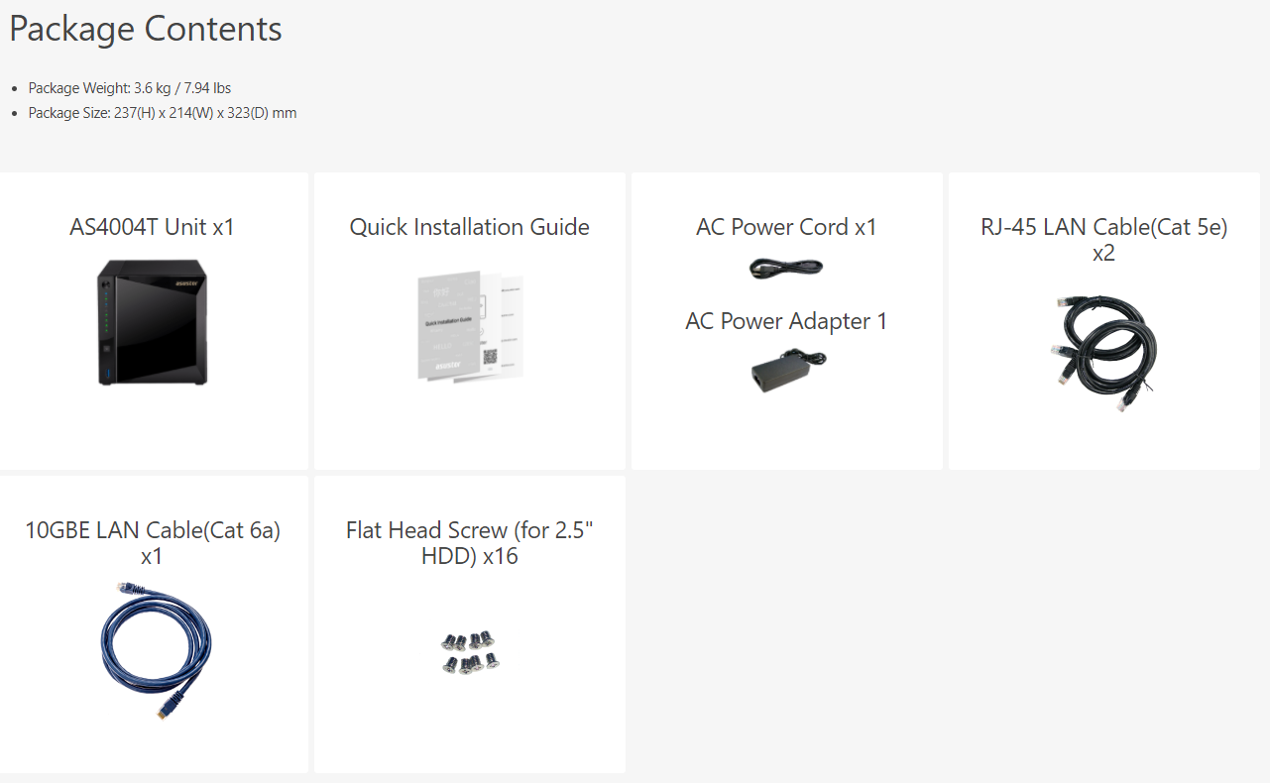Viewport: 1270px width, 783px height.
Task: Click the Package Size bullet line
Action: [x=163, y=113]
